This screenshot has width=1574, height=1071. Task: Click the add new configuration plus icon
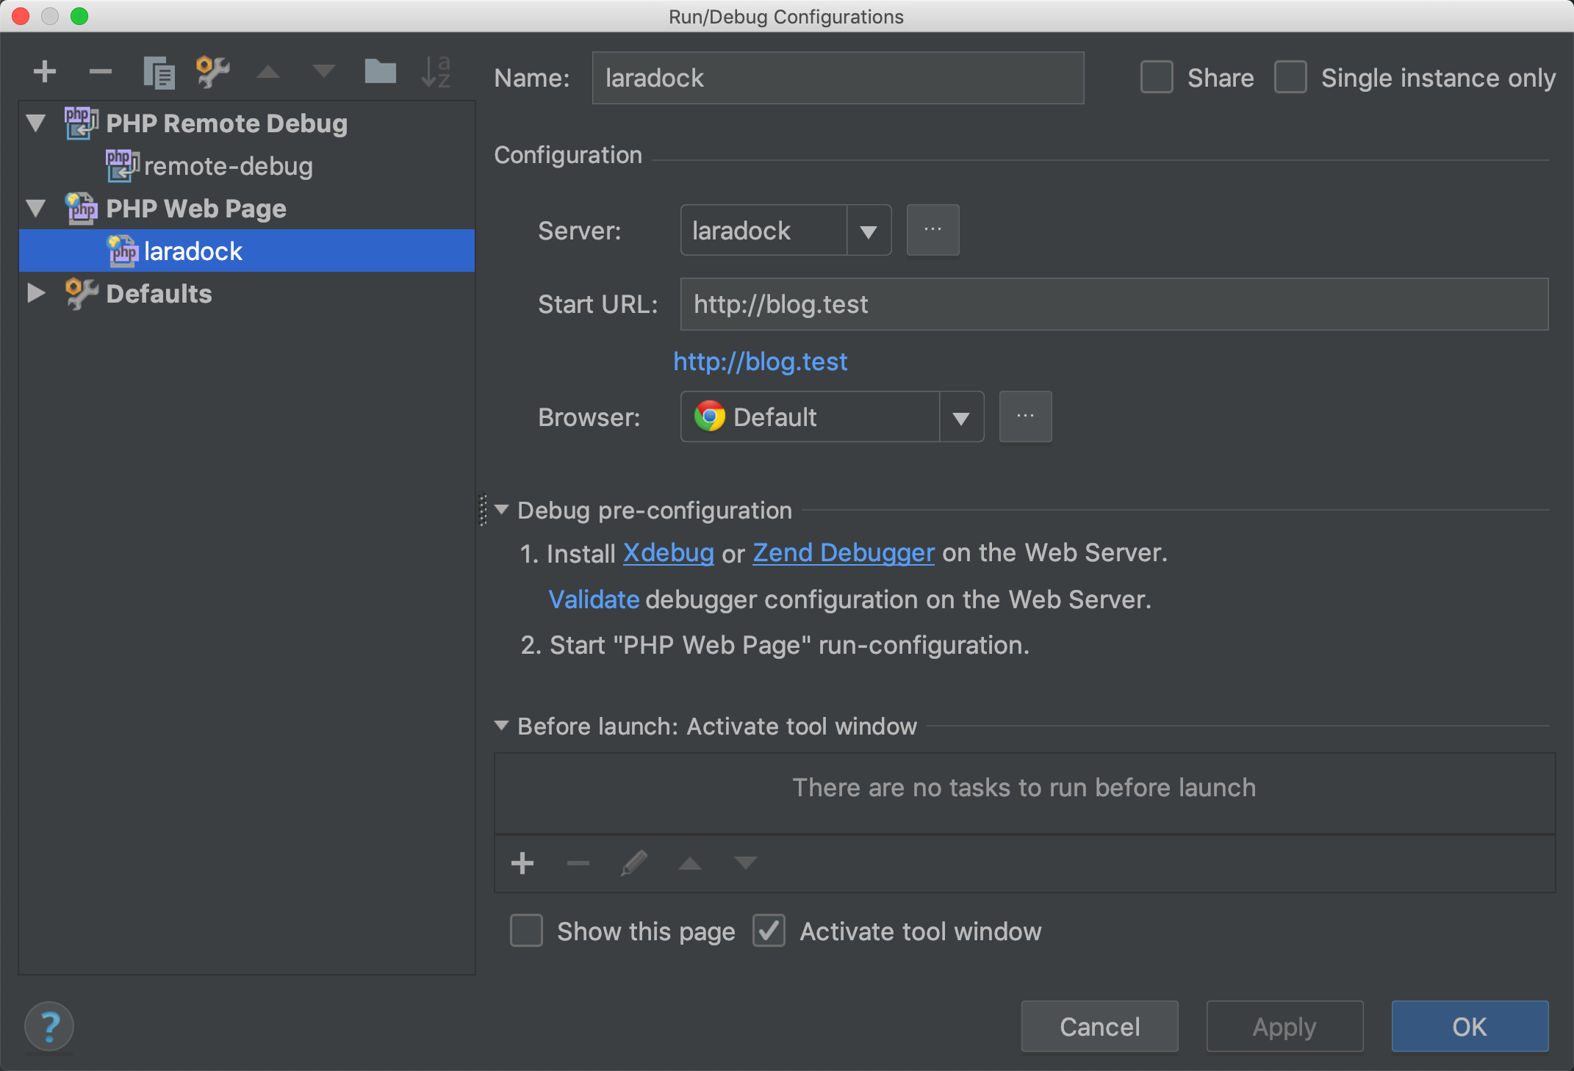(x=45, y=72)
